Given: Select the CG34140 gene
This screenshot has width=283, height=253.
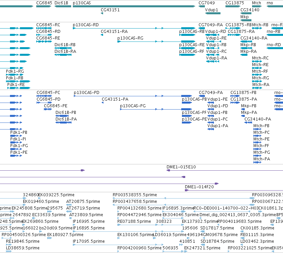Looking at the screenshot, I should pyautogui.click(x=246, y=13).
